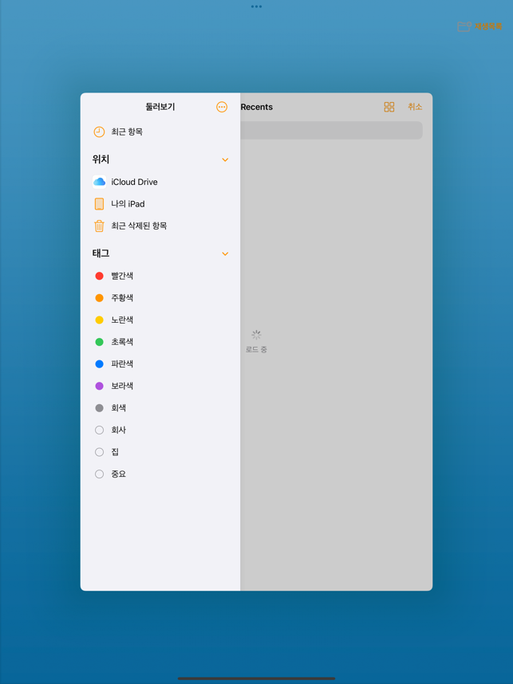Screen dimensions: 513x684
Task: Click the search field under Recents
Action: (x=331, y=131)
